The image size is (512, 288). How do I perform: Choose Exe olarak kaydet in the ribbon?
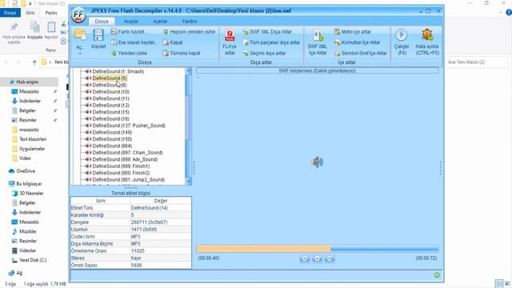pos(134,42)
